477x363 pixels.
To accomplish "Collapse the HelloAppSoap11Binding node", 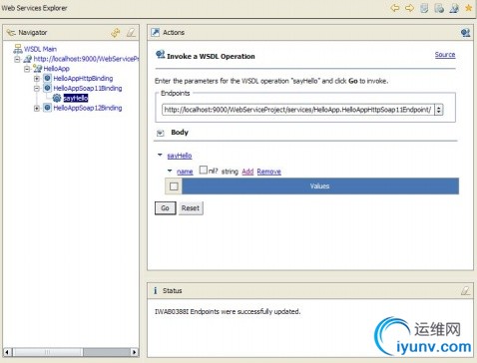I will [x=37, y=89].
